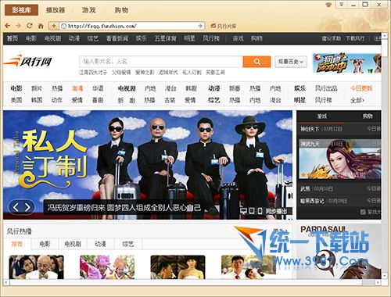Screen dimensions: 391x297
Task: Click the tablet device icon on banner
Action: point(252,211)
